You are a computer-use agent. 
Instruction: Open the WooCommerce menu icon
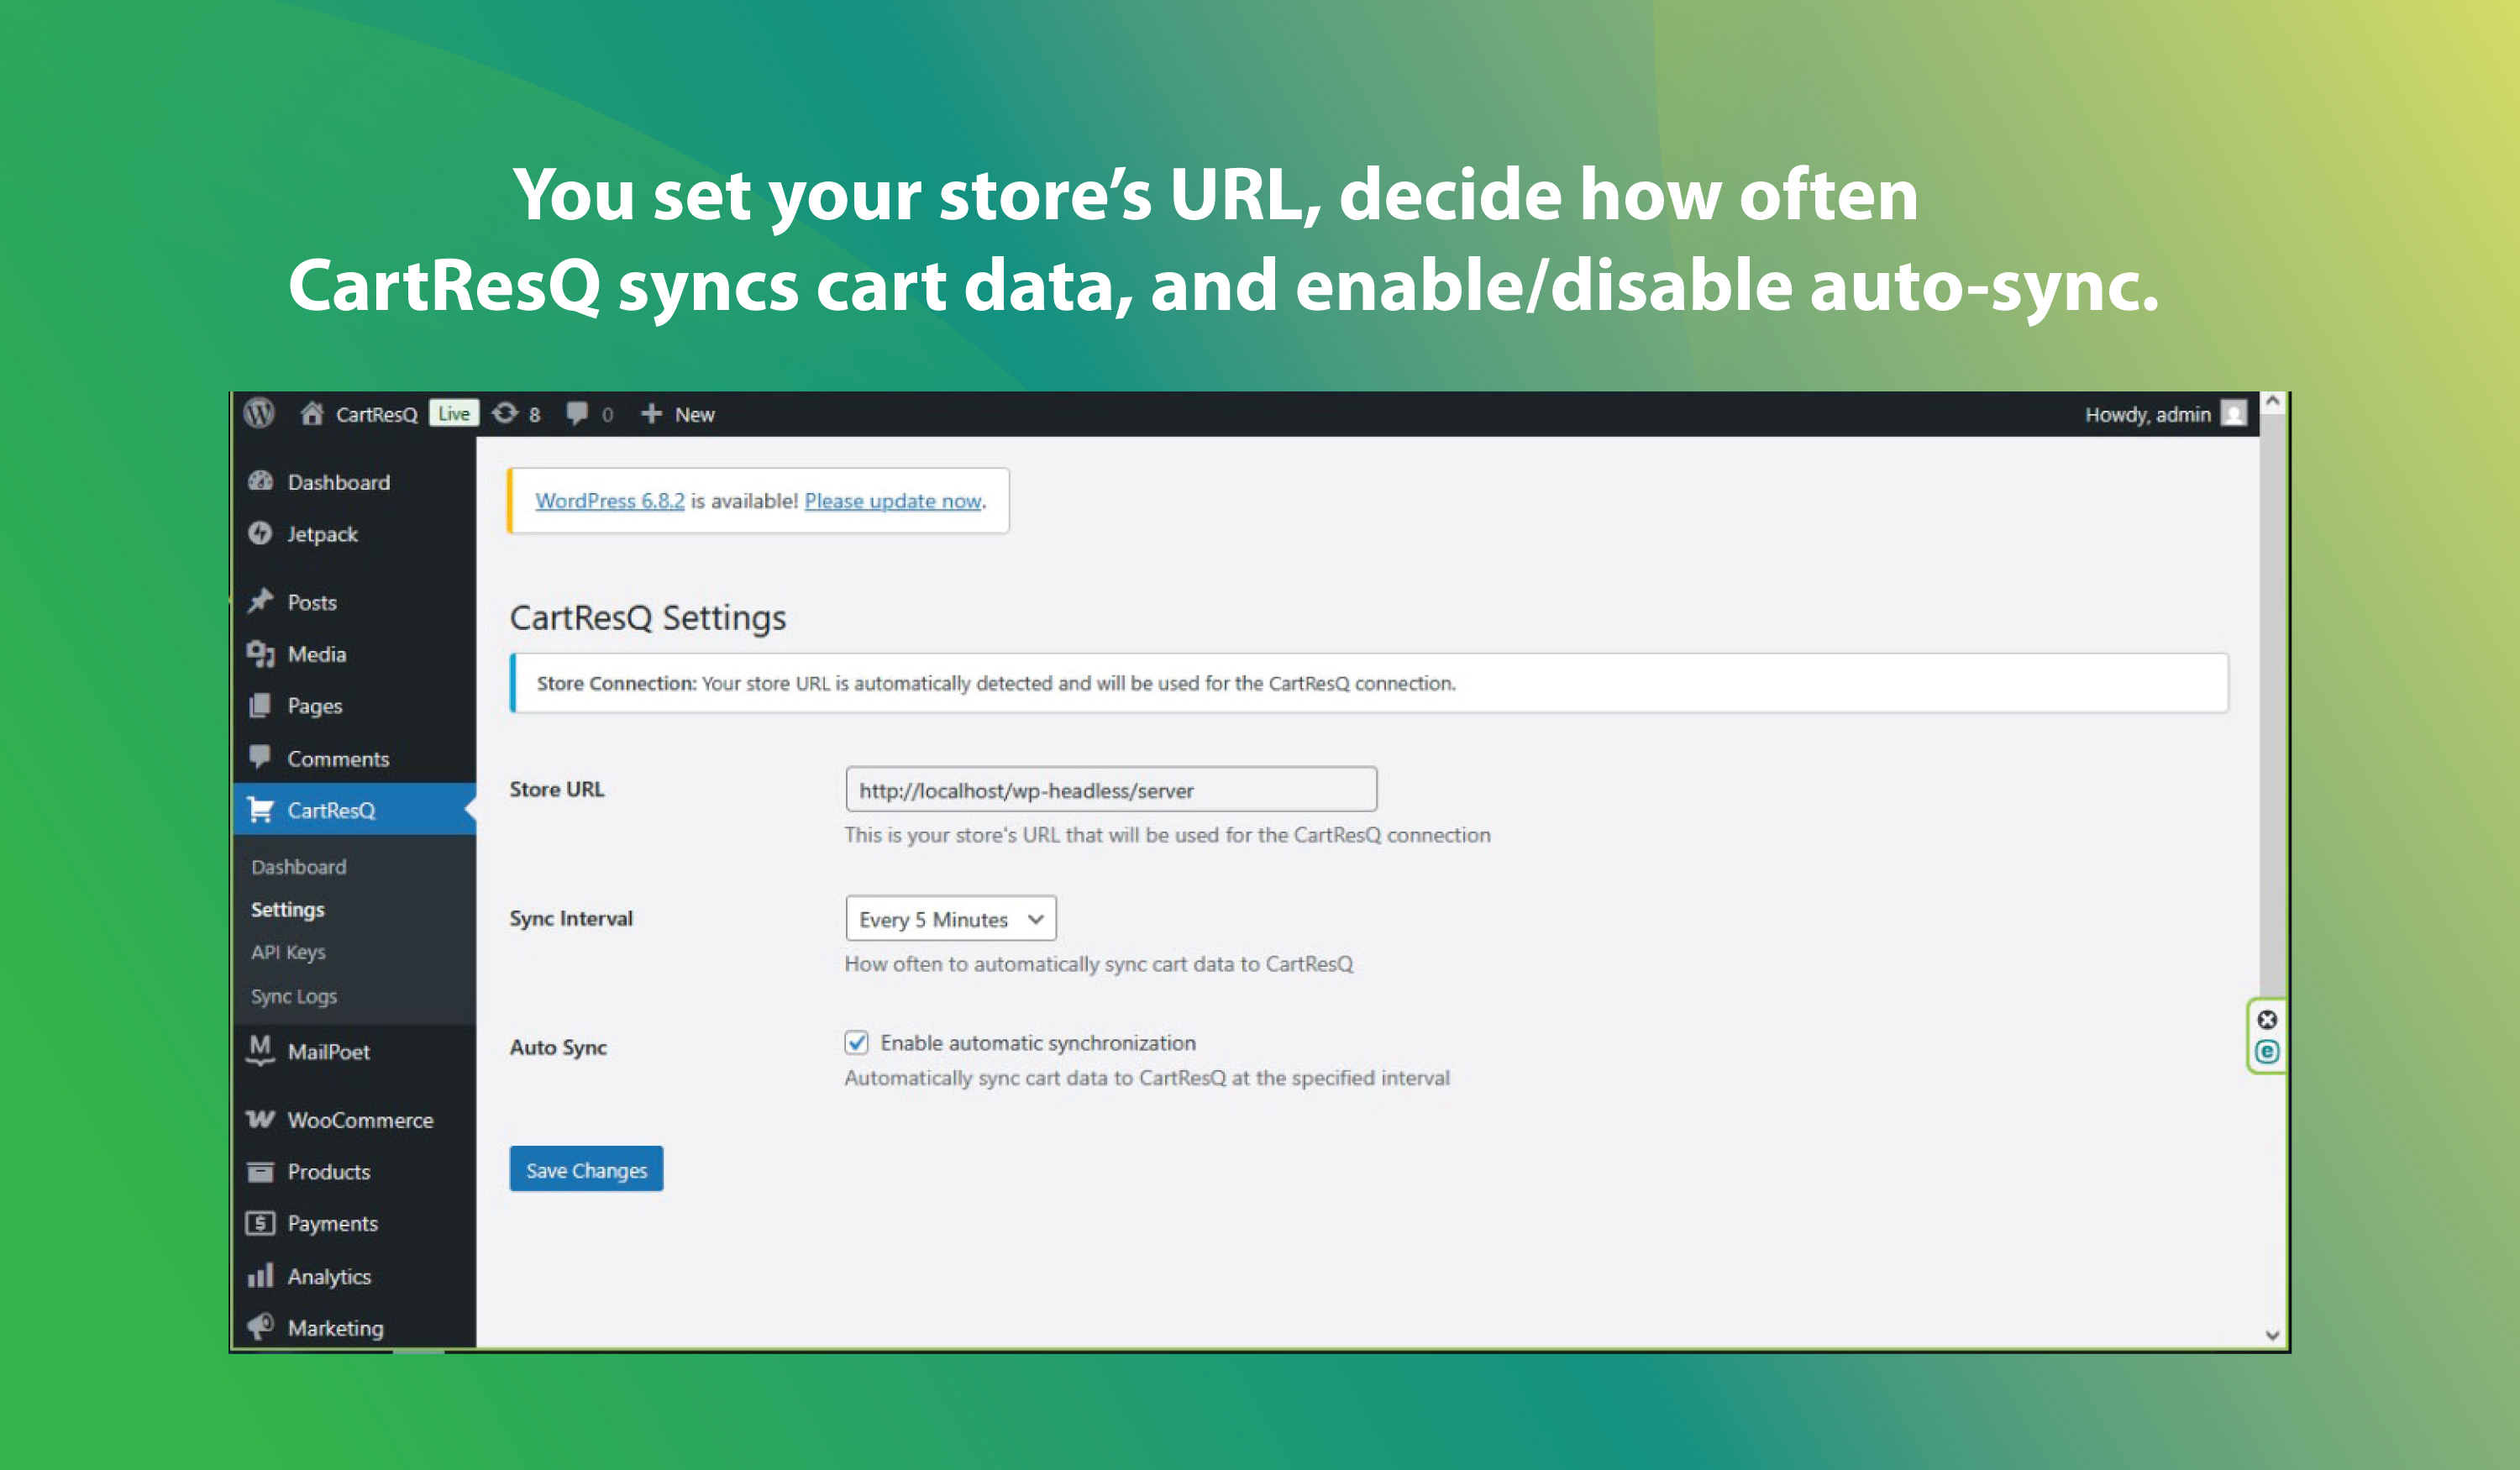pos(260,1119)
